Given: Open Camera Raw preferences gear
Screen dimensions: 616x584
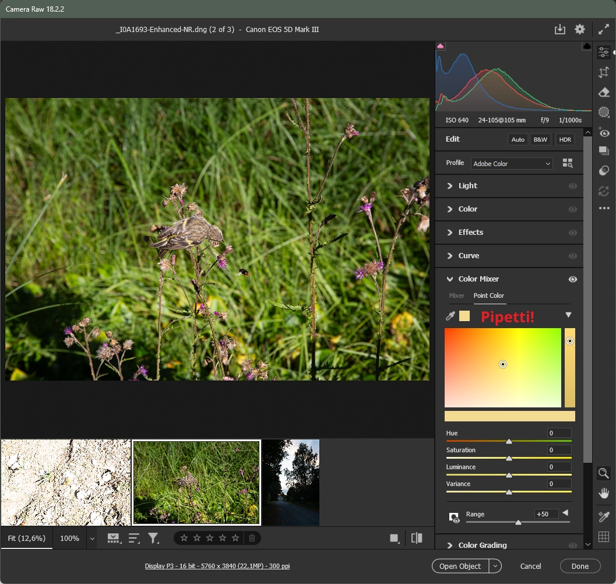Looking at the screenshot, I should (x=579, y=29).
